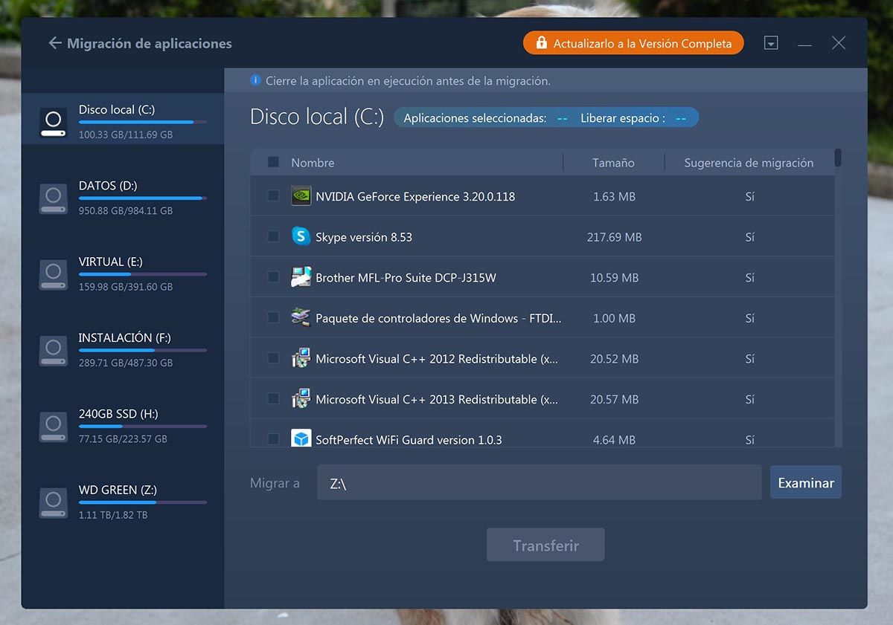Click the WD GREEN (Z:) usage bar
This screenshot has width=893, height=625.
click(x=143, y=502)
